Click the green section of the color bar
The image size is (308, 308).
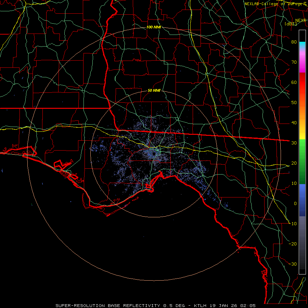tap(302, 162)
